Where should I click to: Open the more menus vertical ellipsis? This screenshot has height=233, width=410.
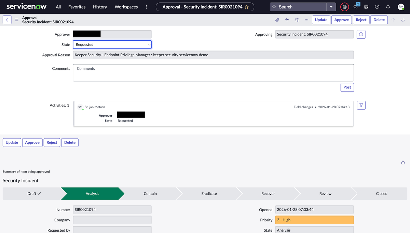pos(146,7)
